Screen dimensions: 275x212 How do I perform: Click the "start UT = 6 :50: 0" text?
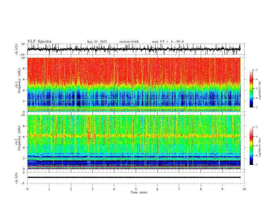click(168, 42)
